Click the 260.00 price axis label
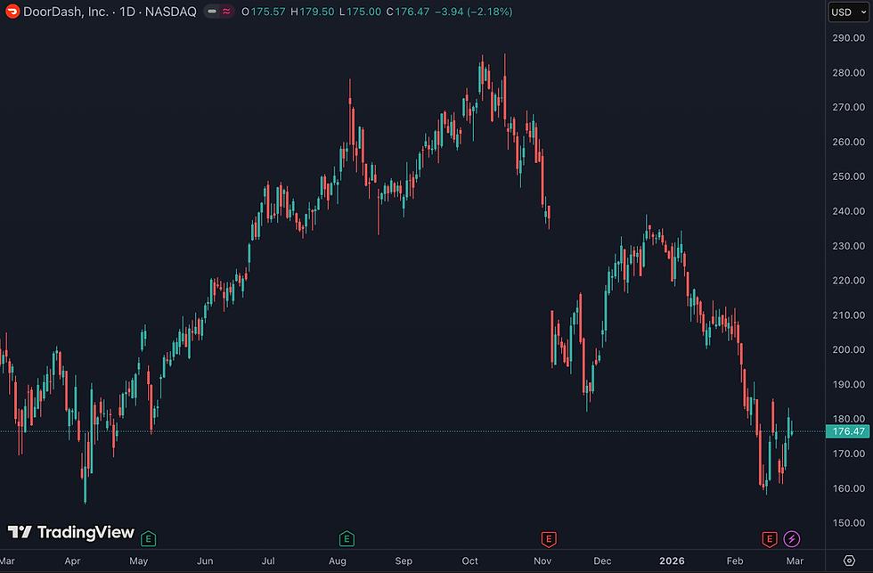The image size is (873, 573). click(848, 142)
